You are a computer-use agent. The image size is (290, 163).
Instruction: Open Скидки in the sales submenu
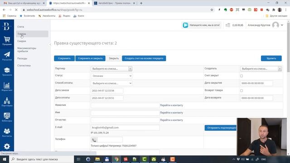[22, 41]
